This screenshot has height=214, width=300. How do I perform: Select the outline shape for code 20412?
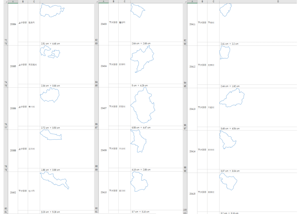(225, 52)
